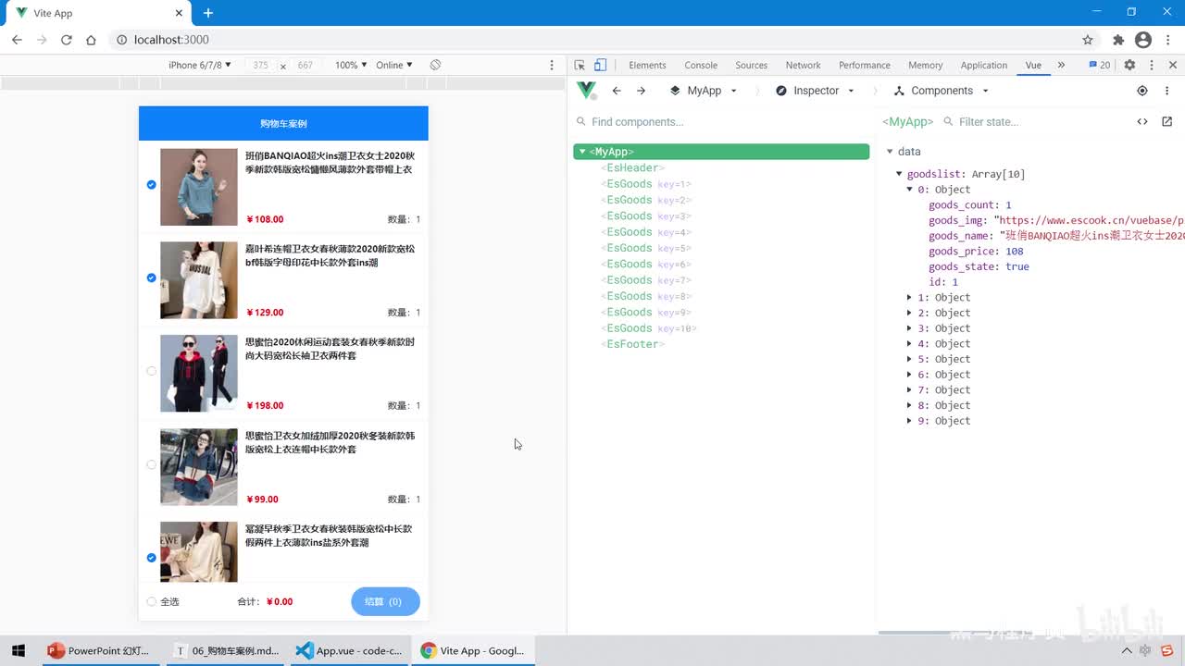Uncheck the fifth item's checkbox
This screenshot has width=1185, height=666.
click(x=151, y=558)
